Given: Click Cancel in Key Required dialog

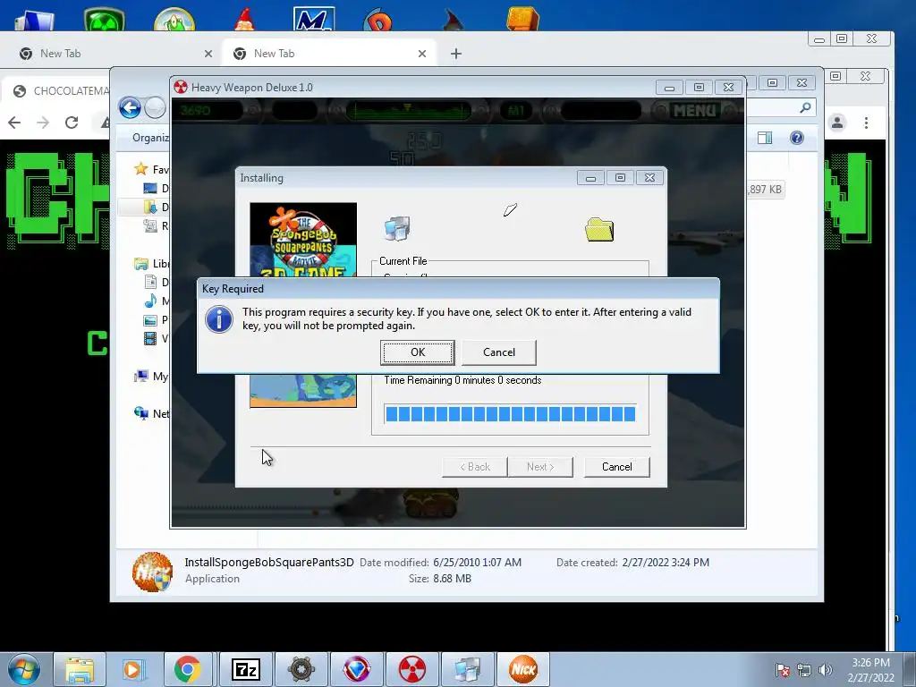Looking at the screenshot, I should click(499, 352).
